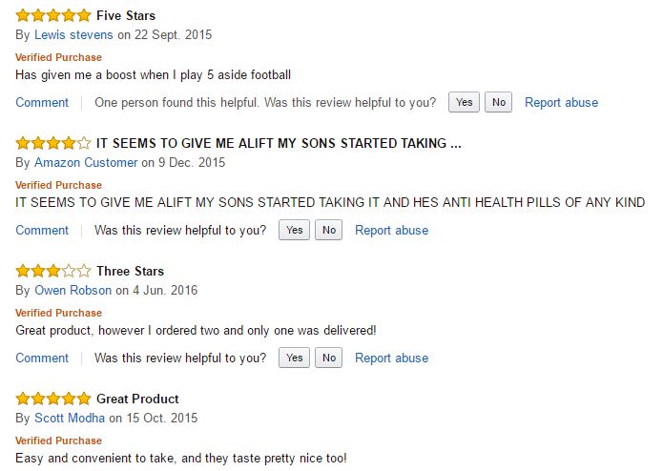663x471 pixels.
Task: Comment on Lewis stevens Five Stars review
Action: [42, 102]
